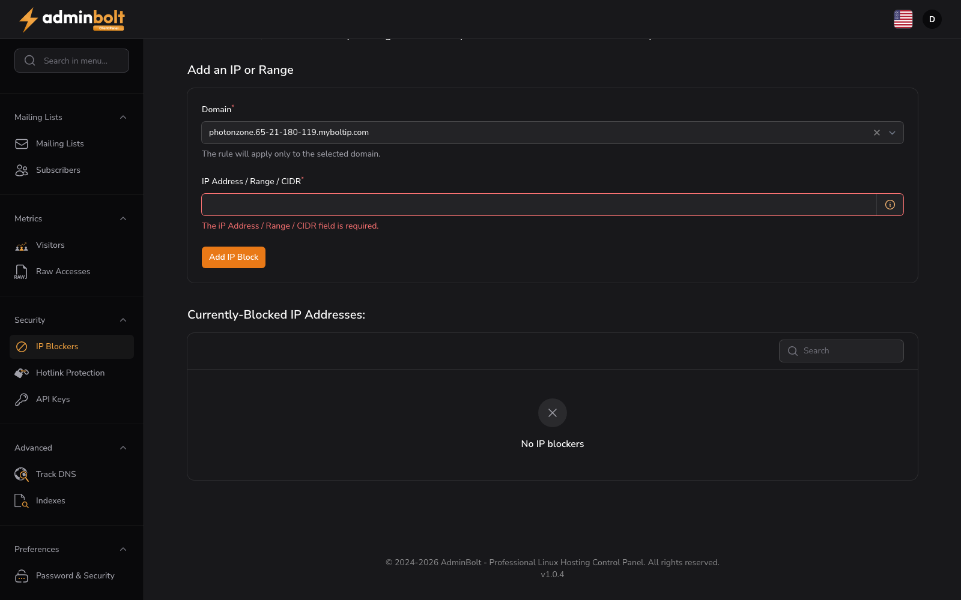
Task: Click the Add IP Block button
Action: (x=234, y=257)
